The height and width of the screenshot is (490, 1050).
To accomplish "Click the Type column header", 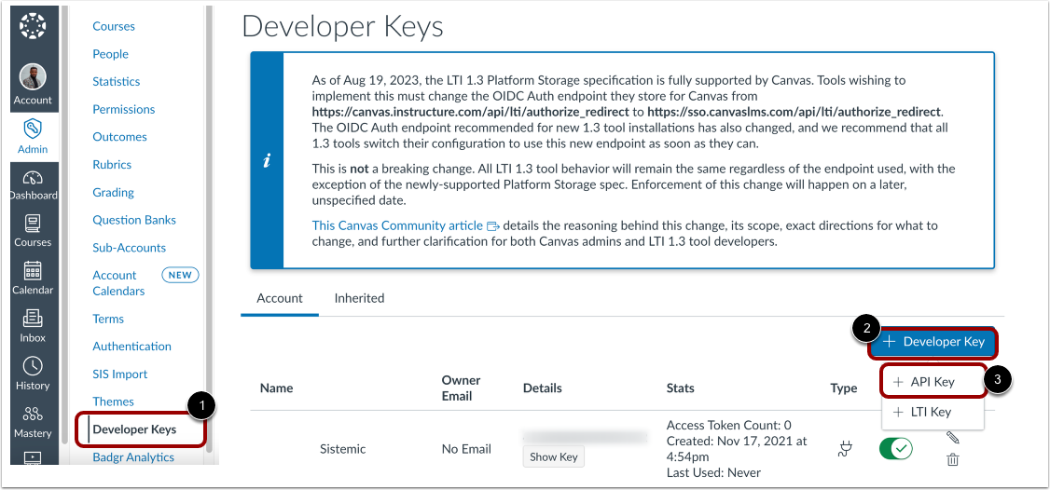I will coord(844,388).
